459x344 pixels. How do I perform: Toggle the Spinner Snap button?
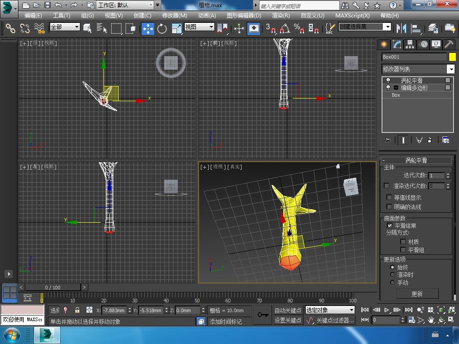(x=313, y=28)
